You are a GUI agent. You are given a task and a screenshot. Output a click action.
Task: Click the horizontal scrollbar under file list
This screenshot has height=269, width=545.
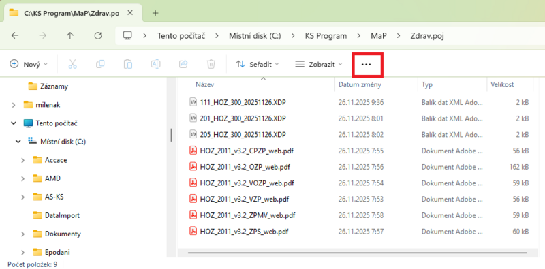pyautogui.click(x=357, y=253)
